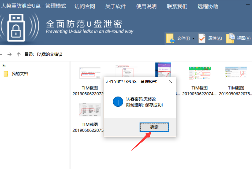Viewport: 252px width, 169px height.
Task: Close the 大势至防泄密U盘 dialog with X
Action: coord(170,81)
